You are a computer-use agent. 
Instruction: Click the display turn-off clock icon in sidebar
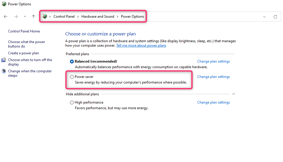pyautogui.click(x=4, y=60)
